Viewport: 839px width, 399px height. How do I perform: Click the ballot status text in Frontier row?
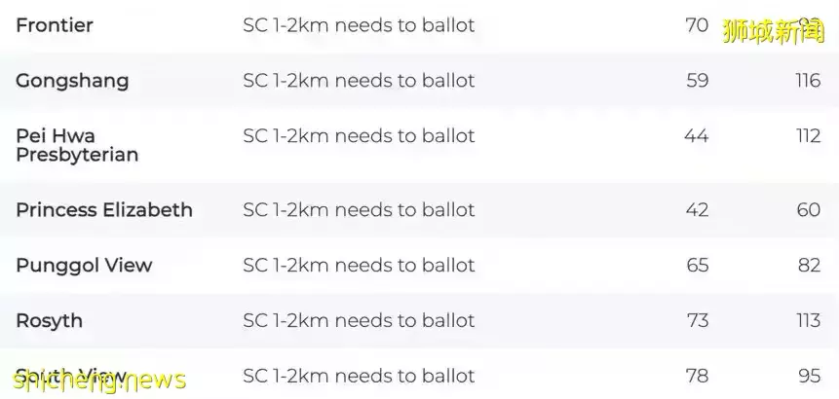click(x=359, y=25)
